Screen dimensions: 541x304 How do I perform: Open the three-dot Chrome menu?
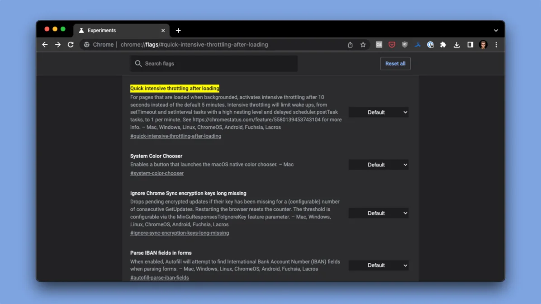pos(496,44)
